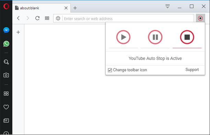Uncheck Change toolbar icon checkbox
The image size is (210, 135).
tap(110, 70)
